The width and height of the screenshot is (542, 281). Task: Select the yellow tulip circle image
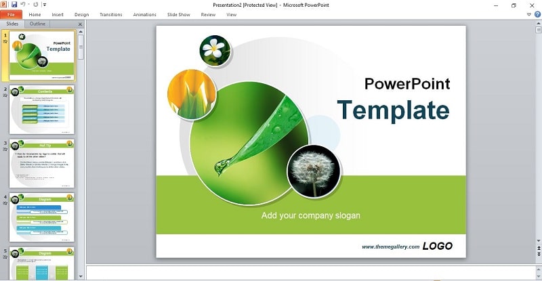pyautogui.click(x=192, y=94)
